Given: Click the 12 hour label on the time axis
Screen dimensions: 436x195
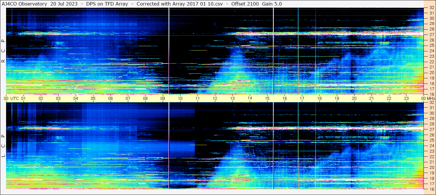Looking at the screenshot, I should (x=215, y=98).
